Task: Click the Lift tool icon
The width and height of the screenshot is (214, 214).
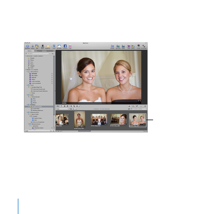Action: [x=64, y=106]
